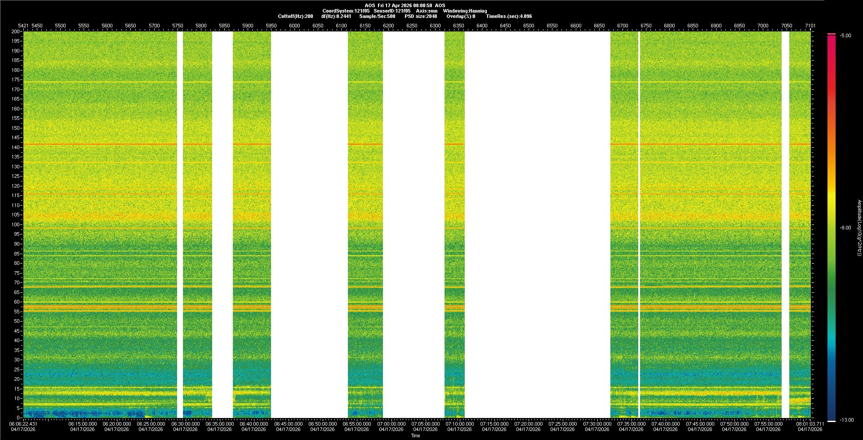Click the "SensorID:121f05" header text
The height and width of the screenshot is (440, 863).
tap(392, 11)
